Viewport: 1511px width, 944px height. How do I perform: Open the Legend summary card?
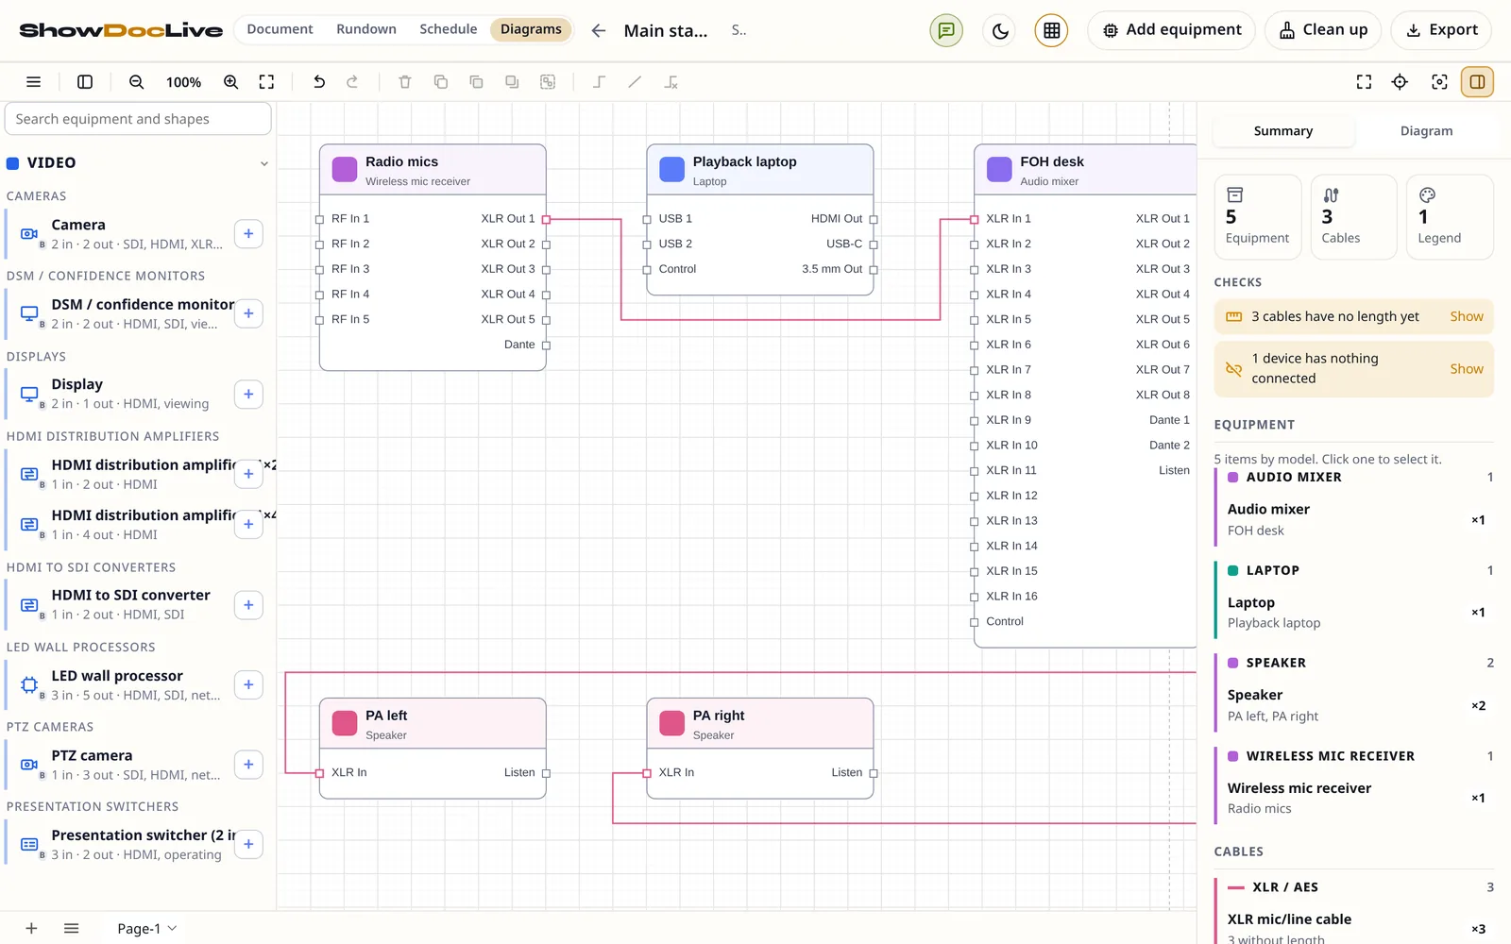1450,217
